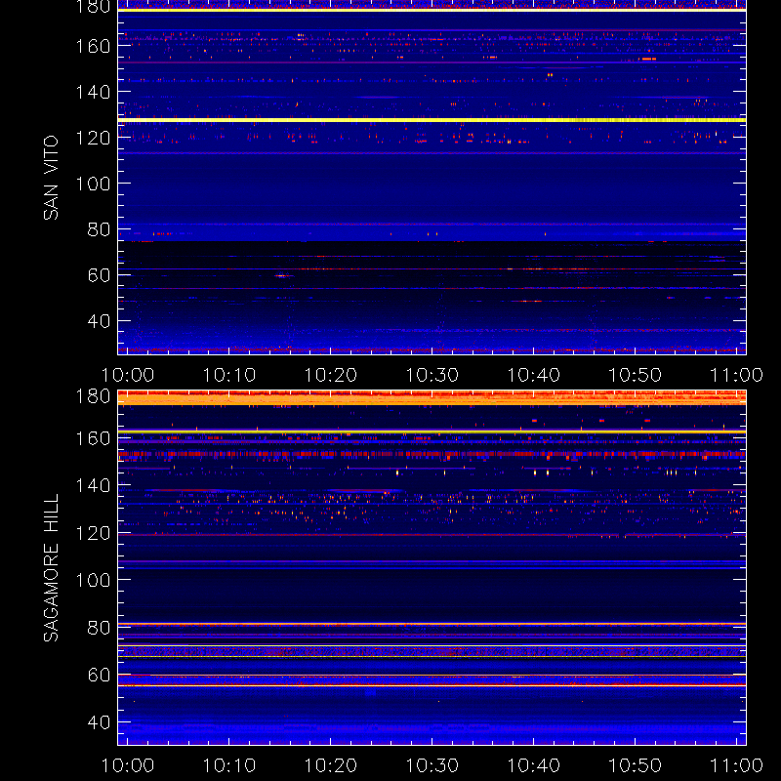Pick the 160 frequency label on SAGAMORE HILL plot
This screenshot has height=781, width=781.
point(93,438)
